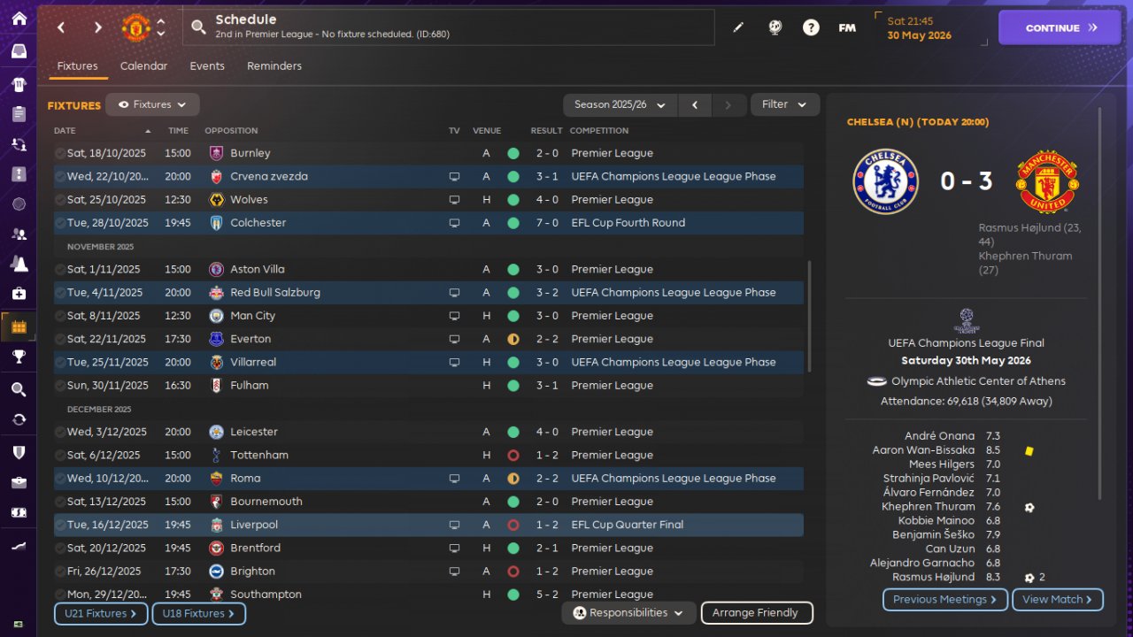Click Aaron Wan-Bissaka in the ratings list

(923, 449)
